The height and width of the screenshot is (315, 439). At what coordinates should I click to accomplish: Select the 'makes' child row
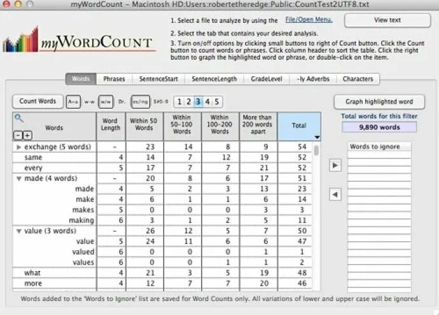162,210
